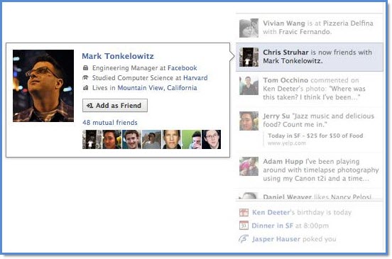The image size is (392, 259).
Task: Click Adam Hupp's avatar in ticker
Action: coord(249,166)
